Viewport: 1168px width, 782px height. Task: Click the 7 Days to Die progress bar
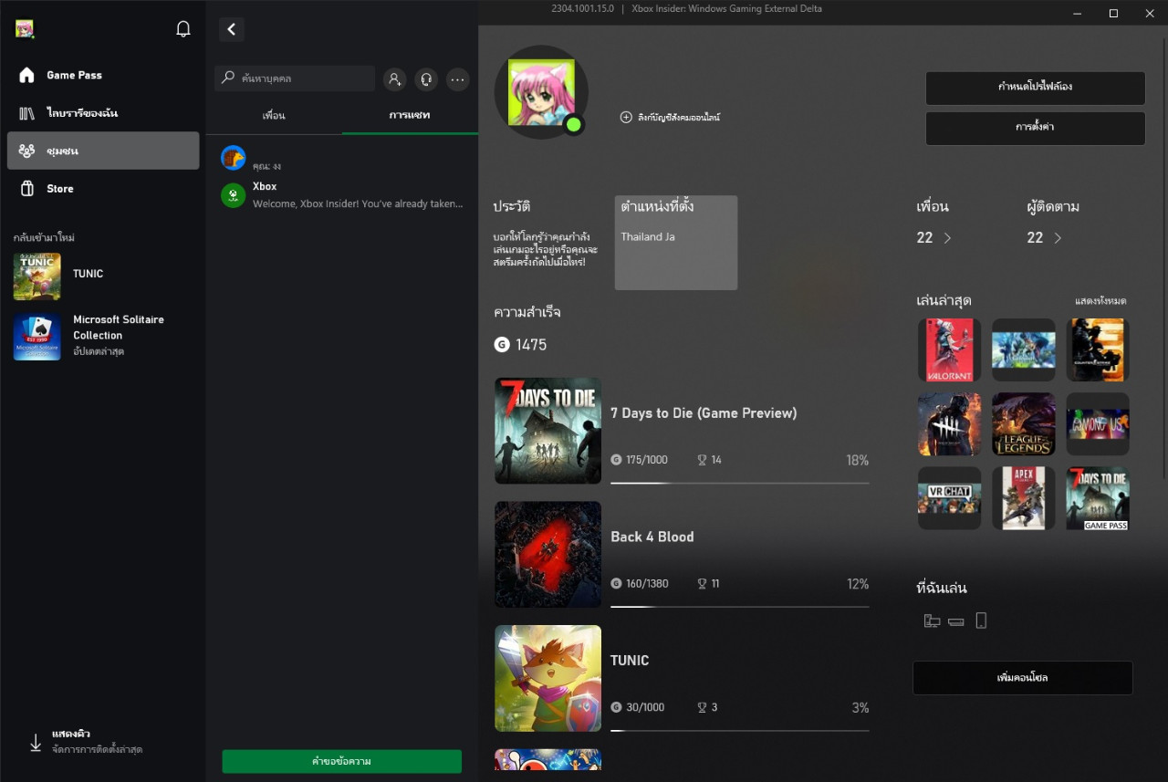(739, 483)
